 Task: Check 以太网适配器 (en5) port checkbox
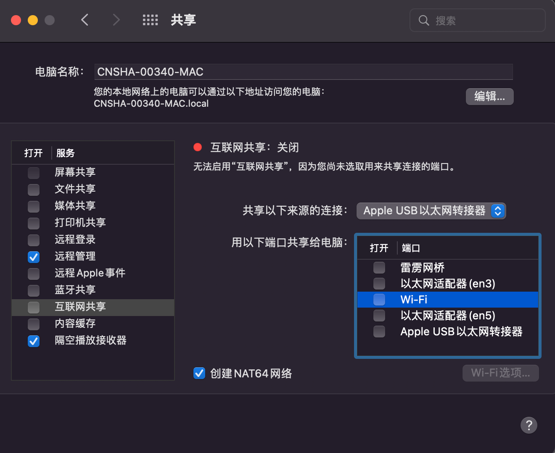(x=379, y=315)
